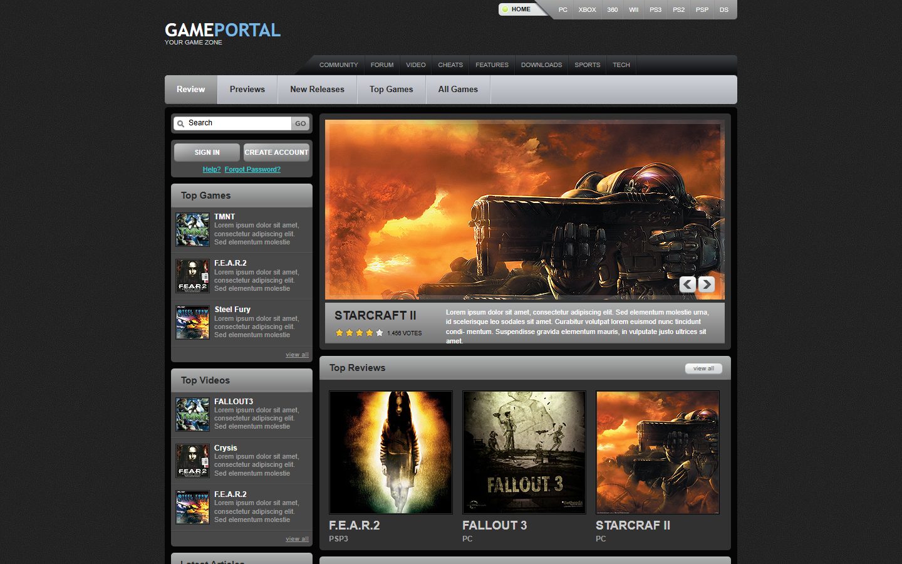The height and width of the screenshot is (564, 902).
Task: Open the FEATURES menu item
Action: click(492, 65)
